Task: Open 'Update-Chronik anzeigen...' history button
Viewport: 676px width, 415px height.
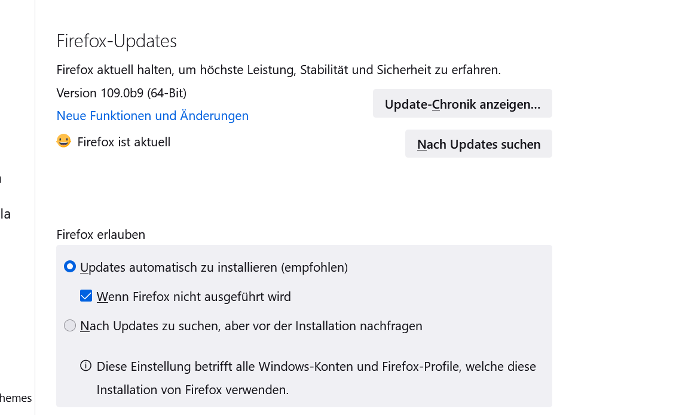Action: click(x=462, y=104)
